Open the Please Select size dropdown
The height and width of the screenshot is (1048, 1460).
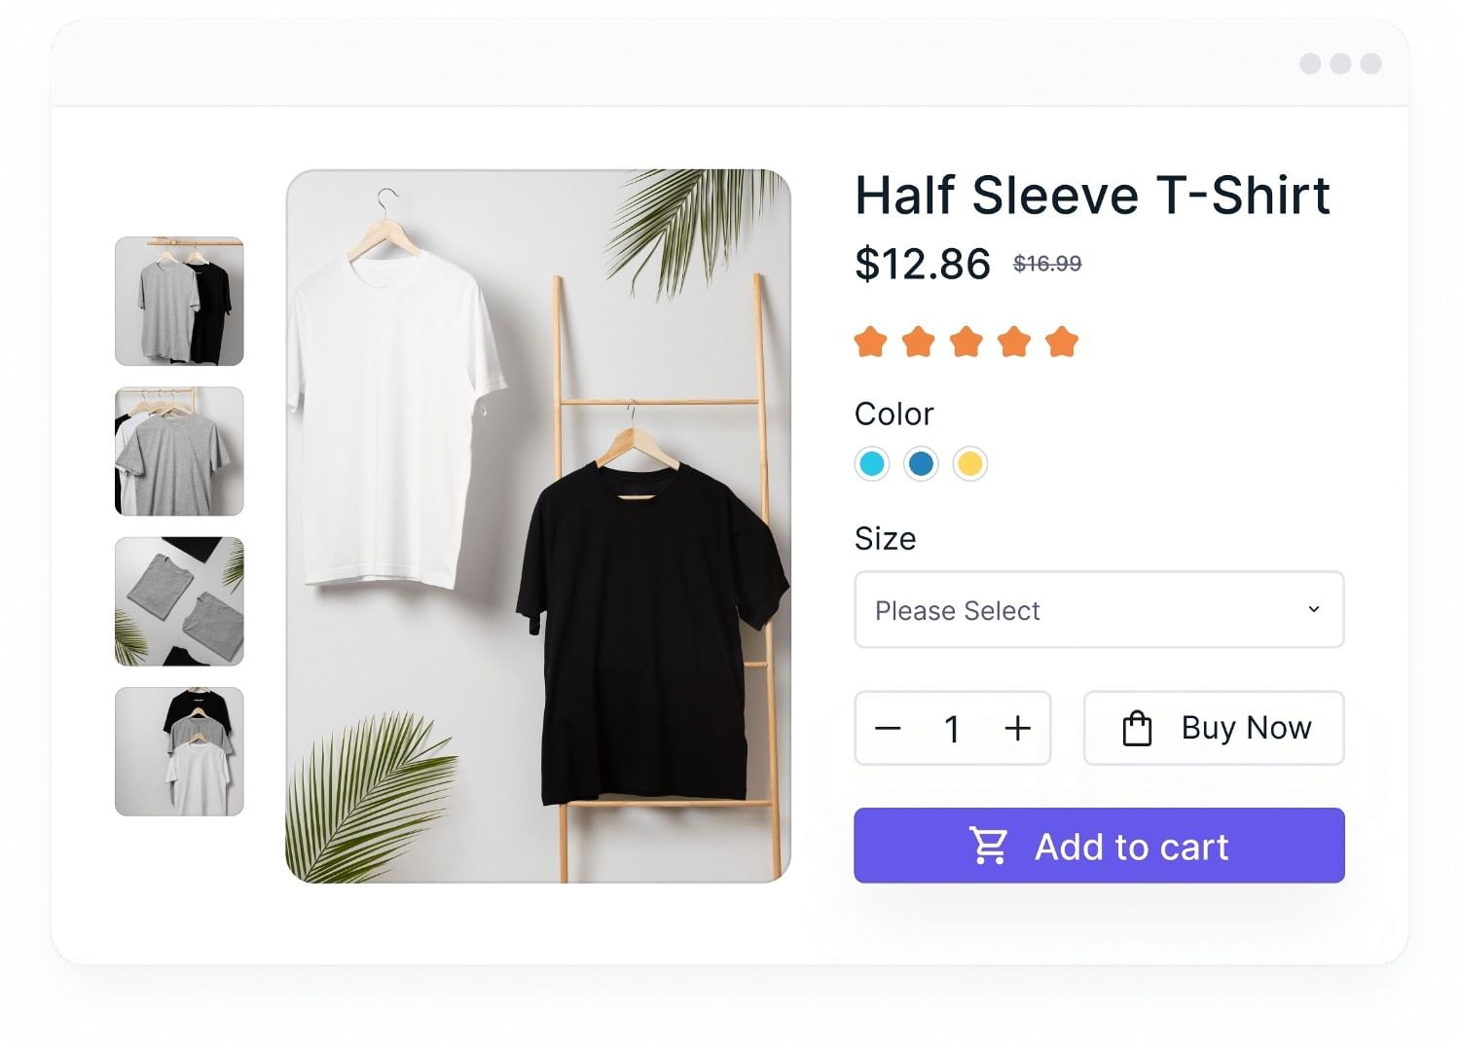coord(1098,610)
